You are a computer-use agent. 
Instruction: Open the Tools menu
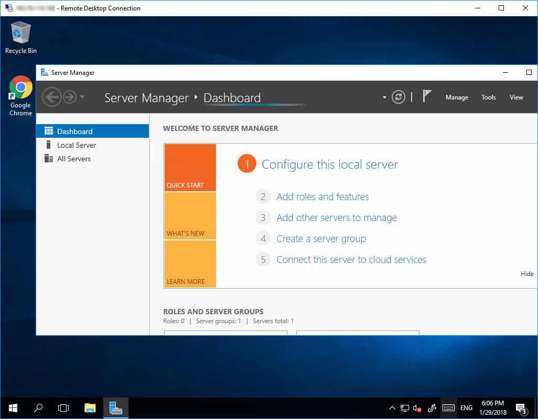(x=488, y=97)
